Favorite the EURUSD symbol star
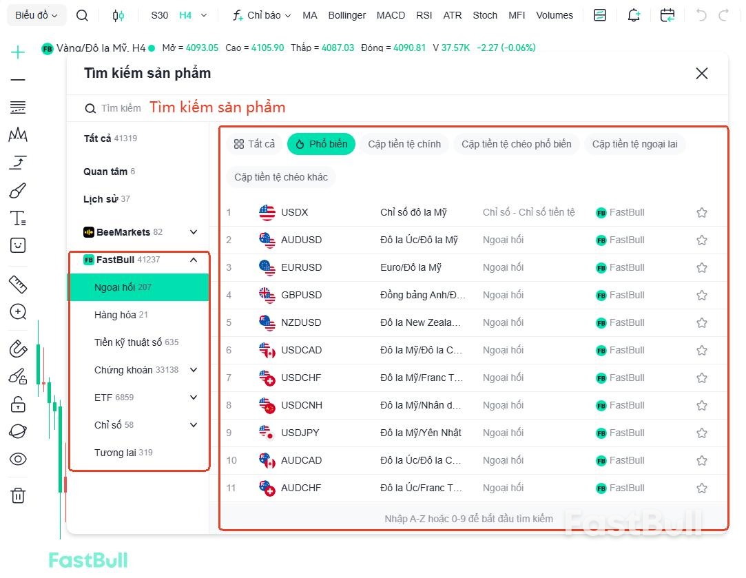Image resolution: width=746 pixels, height=578 pixels. [x=701, y=268]
